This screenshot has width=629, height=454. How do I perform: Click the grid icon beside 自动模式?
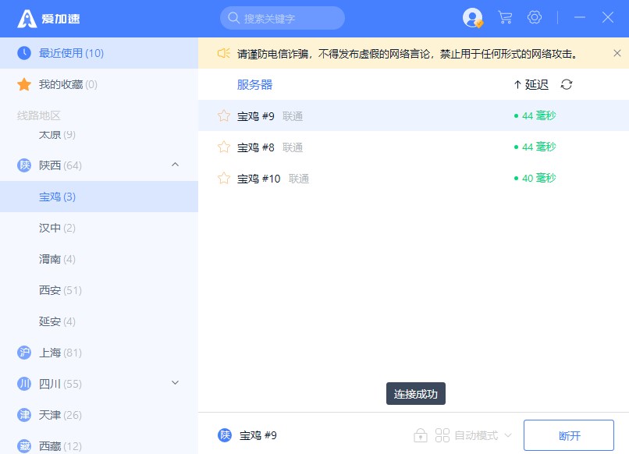[x=442, y=435]
